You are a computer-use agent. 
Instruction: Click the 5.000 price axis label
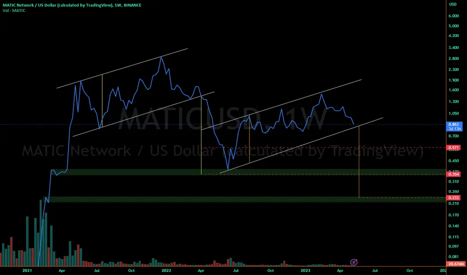click(453, 26)
